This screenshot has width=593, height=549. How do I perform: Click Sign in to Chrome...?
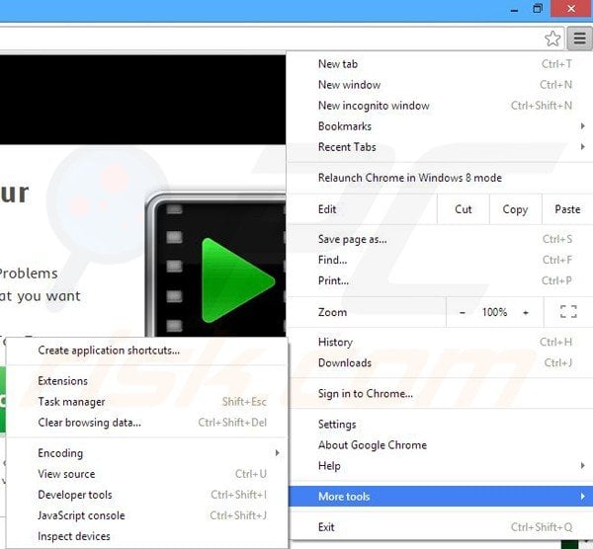[x=441, y=393]
